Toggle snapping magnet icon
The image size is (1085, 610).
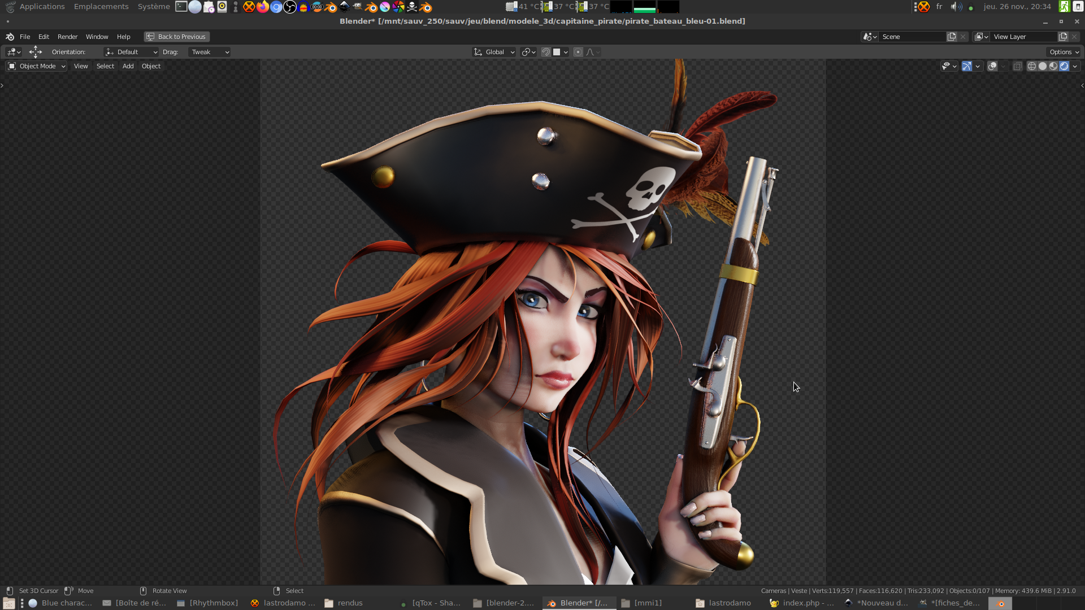[546, 52]
